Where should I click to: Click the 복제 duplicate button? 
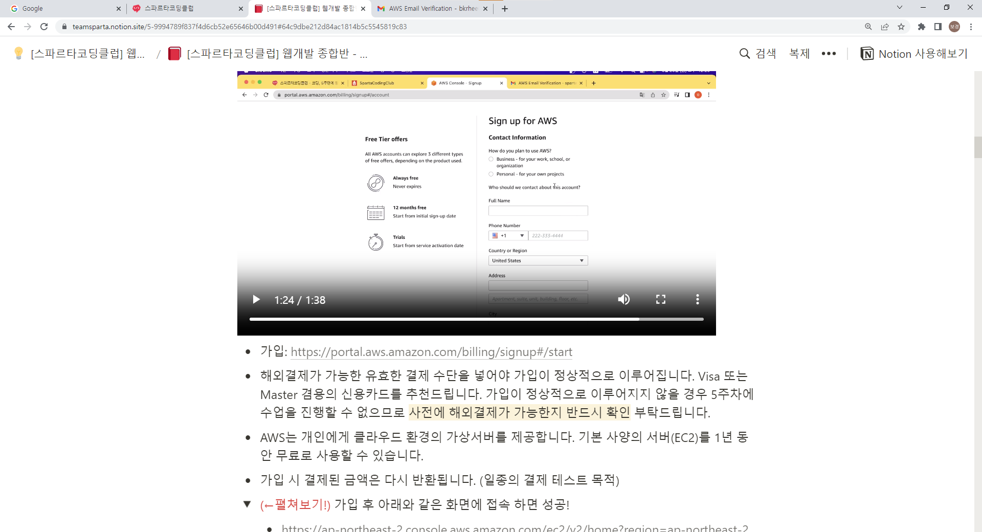point(799,54)
